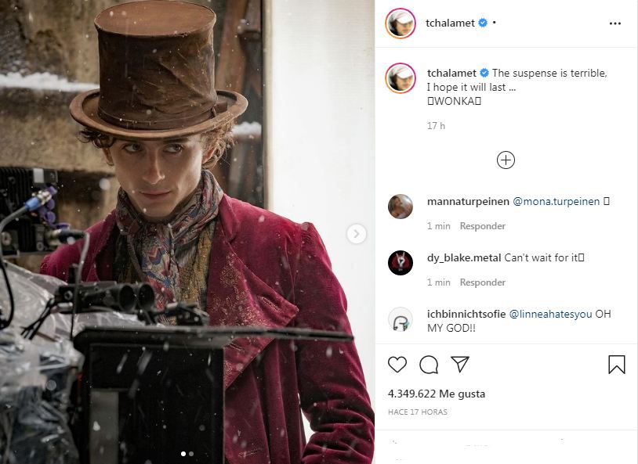Like the post with the heart icon
The height and width of the screenshot is (464, 638).
coord(397,364)
